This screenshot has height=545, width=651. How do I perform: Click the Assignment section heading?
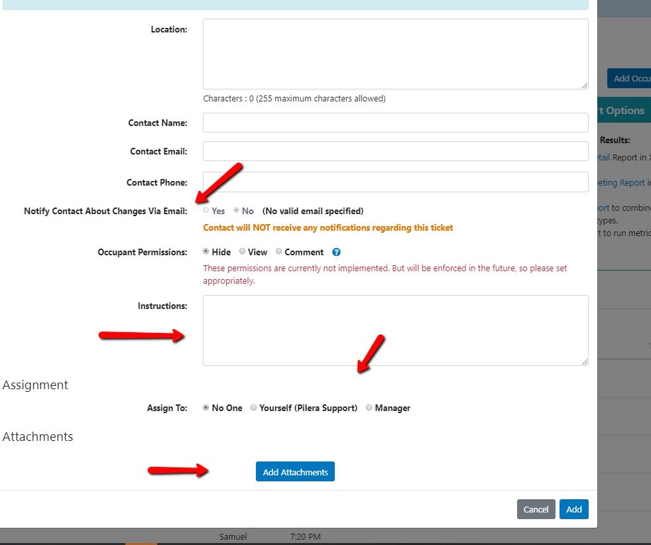coord(35,385)
